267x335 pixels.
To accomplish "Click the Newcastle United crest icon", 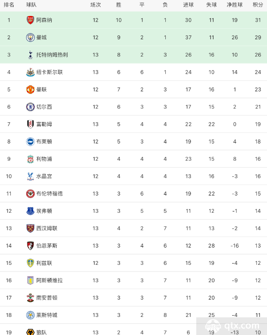I will pyautogui.click(x=31, y=72).
